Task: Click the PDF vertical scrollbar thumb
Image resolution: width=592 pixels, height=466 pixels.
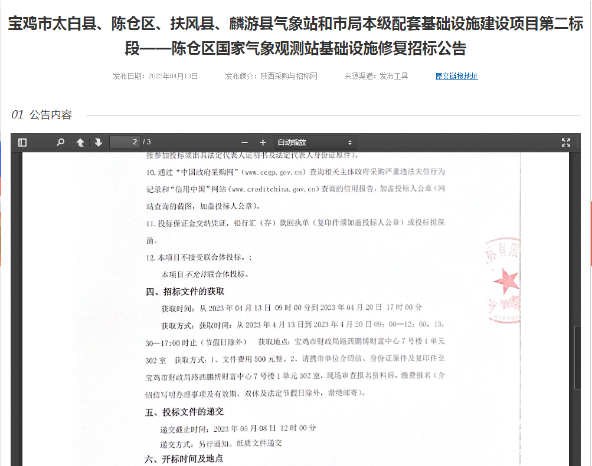Action: coord(577,357)
